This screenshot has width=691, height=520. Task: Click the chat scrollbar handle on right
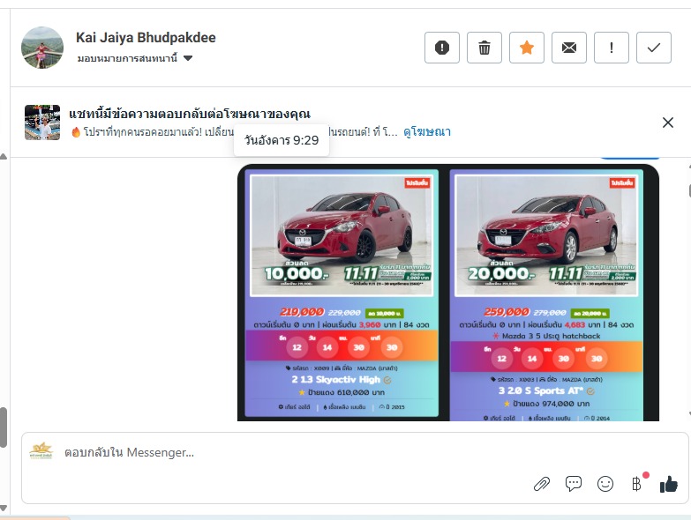pyautogui.click(x=688, y=190)
